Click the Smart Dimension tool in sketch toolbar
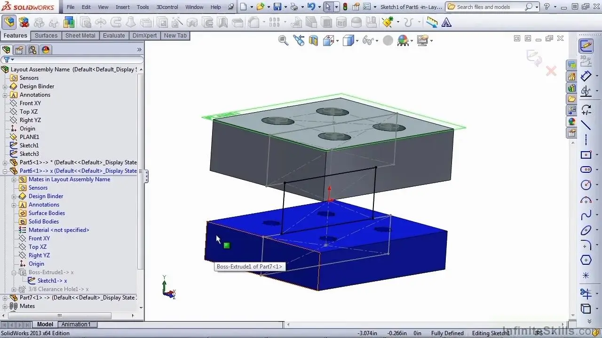 (x=586, y=76)
